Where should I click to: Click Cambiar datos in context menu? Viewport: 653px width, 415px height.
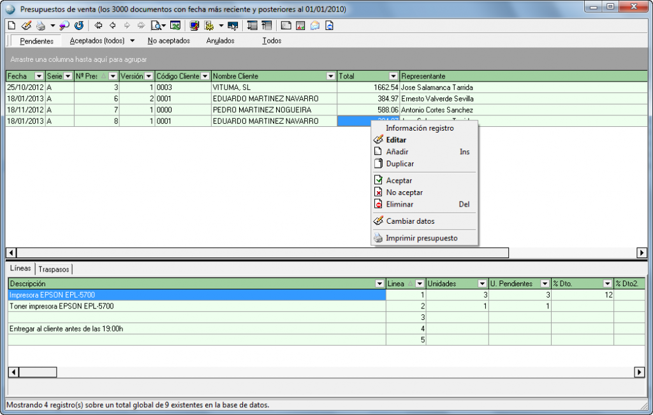410,221
